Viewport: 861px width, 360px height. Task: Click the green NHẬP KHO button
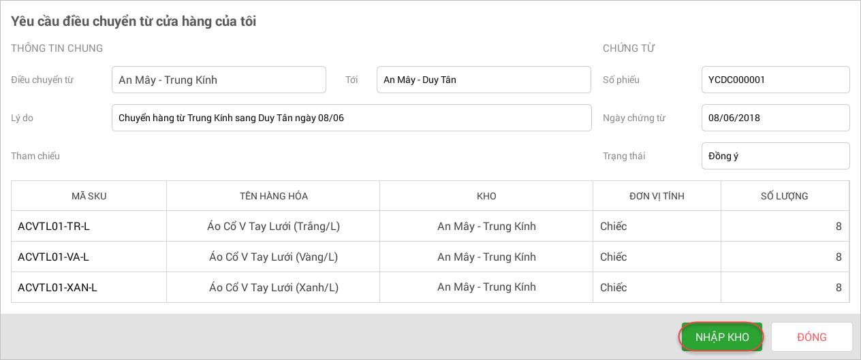pos(721,337)
